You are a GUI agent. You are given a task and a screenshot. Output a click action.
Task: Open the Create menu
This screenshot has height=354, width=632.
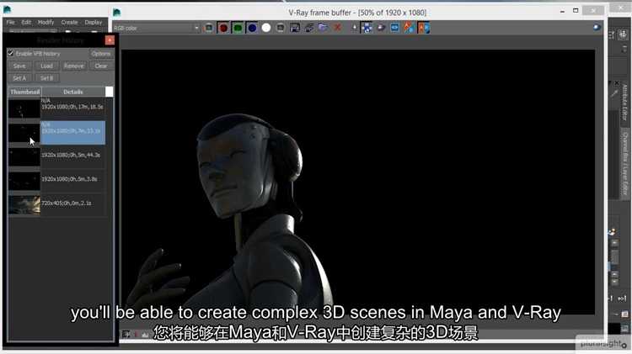[69, 22]
